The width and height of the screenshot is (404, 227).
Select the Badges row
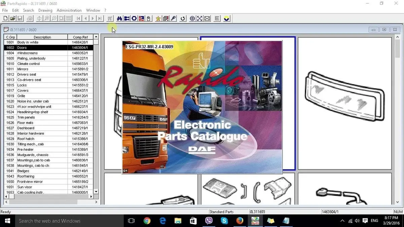tap(48, 171)
